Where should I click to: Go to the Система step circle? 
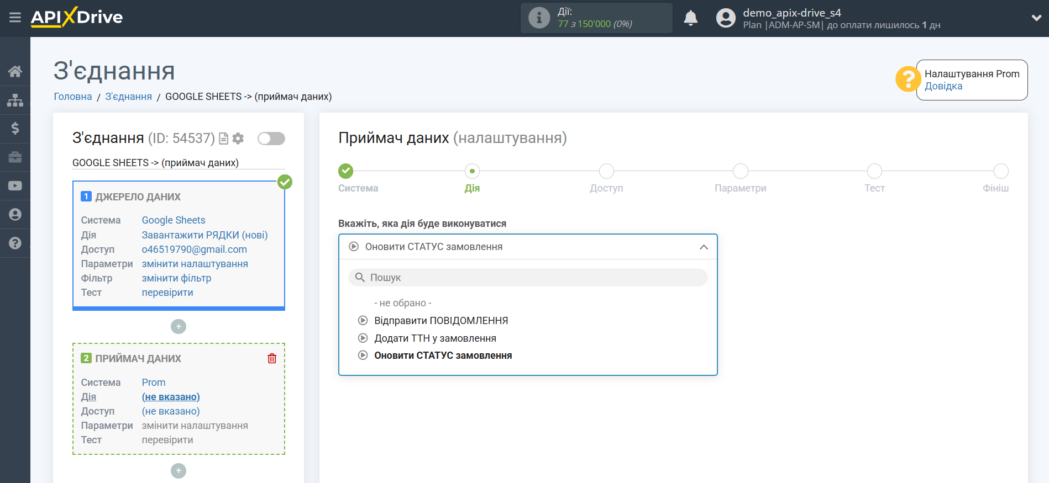click(346, 171)
